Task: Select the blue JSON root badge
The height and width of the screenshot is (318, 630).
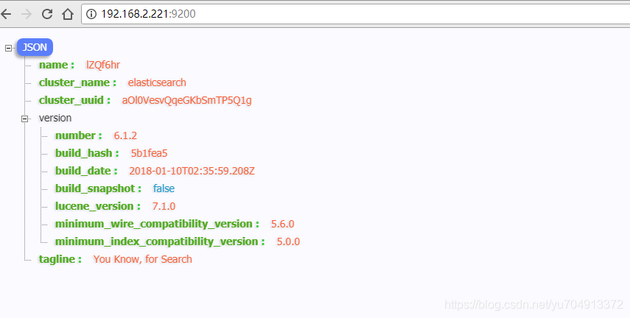Action: pos(35,47)
